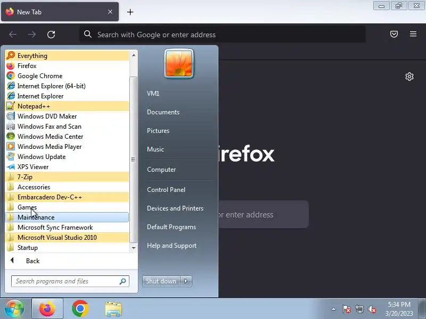Viewport: 426px width, 319px height.
Task: Open Help and Support
Action: click(171, 246)
